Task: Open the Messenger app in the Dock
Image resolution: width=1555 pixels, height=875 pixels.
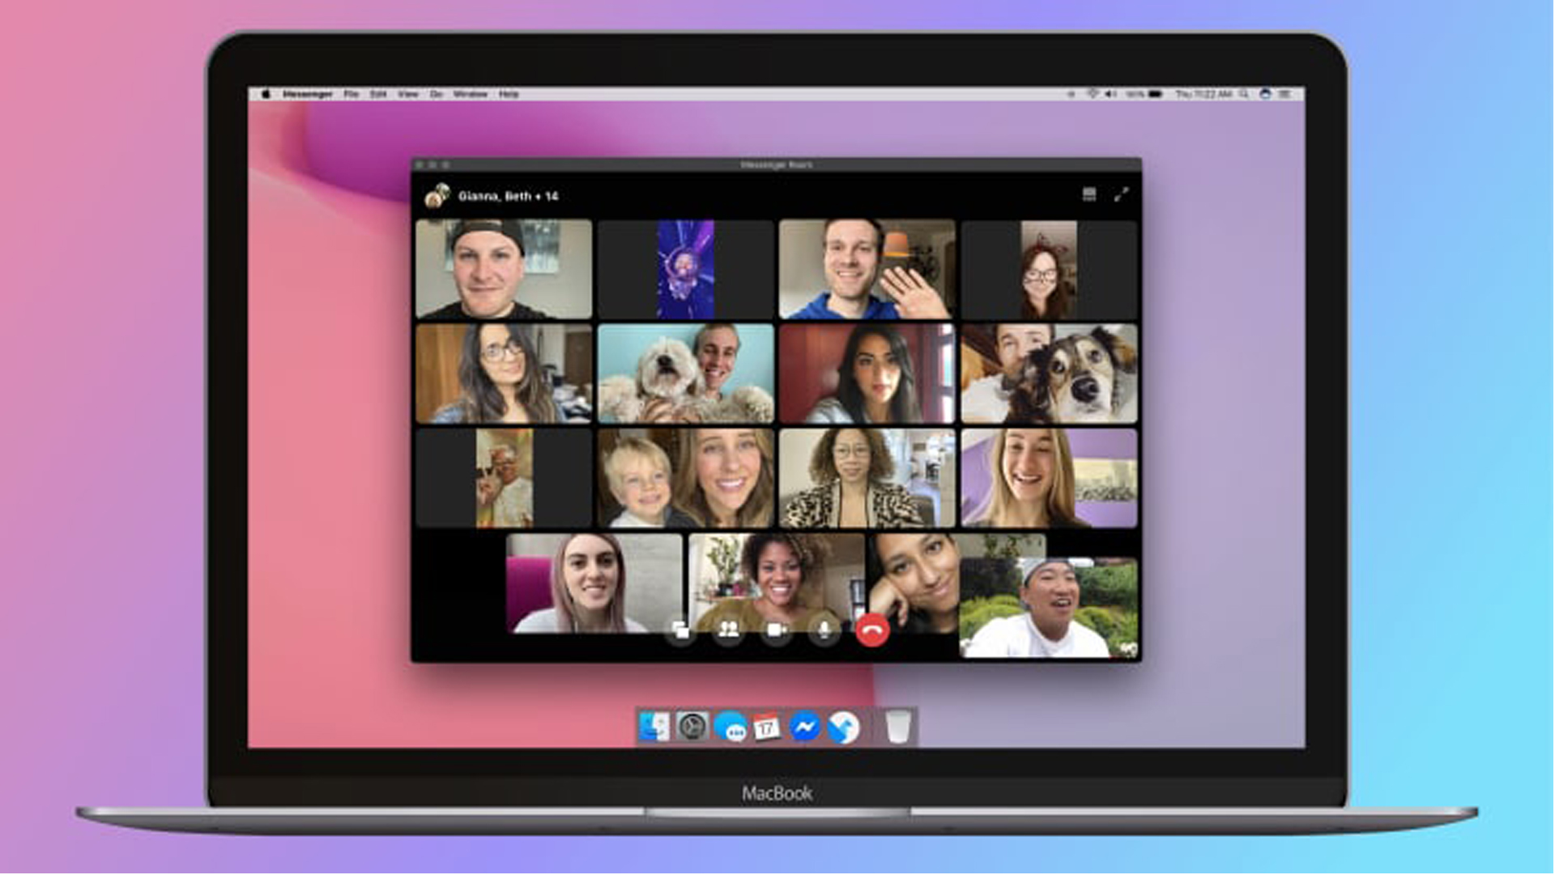Action: (804, 727)
